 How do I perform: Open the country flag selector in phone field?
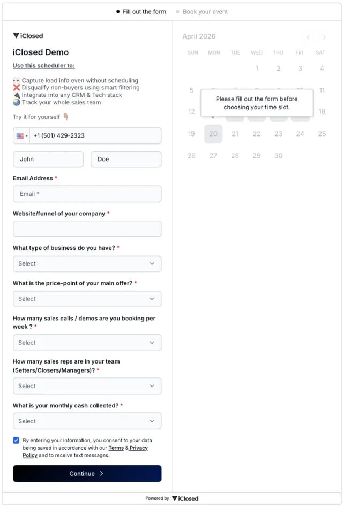point(20,135)
